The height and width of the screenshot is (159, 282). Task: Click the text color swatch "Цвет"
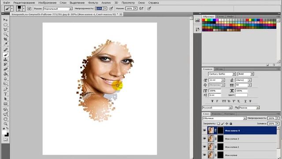241,95
